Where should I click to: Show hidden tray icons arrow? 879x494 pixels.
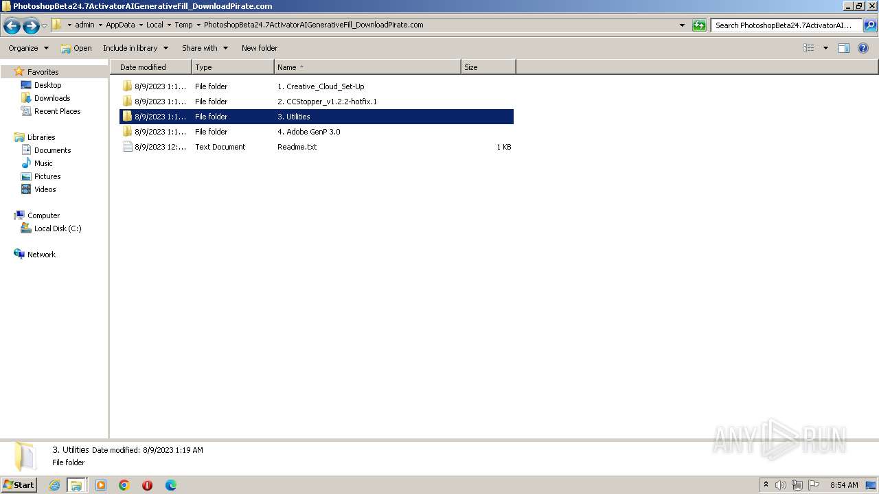(766, 485)
